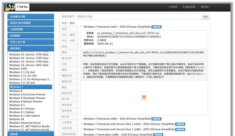Select Windows 3.2 (16-bit) entry
Image resolution: width=235 pixels, height=136 pixels.
pyautogui.click(x=22, y=83)
